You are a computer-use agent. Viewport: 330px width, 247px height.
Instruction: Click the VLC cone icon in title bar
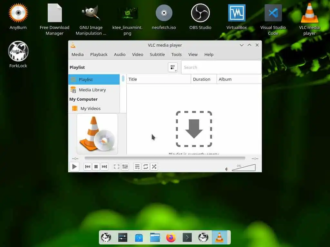(73, 45)
